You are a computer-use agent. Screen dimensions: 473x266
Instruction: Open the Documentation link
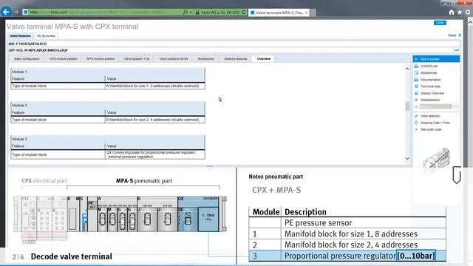pyautogui.click(x=430, y=80)
